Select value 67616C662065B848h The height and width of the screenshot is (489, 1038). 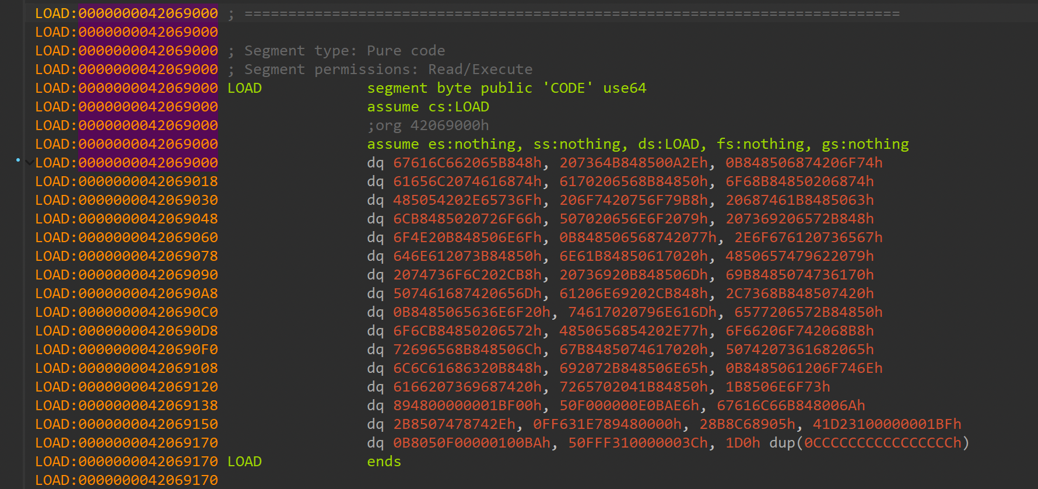click(x=467, y=163)
